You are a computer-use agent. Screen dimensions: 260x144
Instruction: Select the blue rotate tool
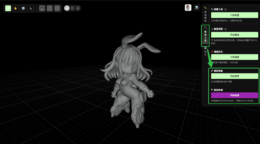(x=23, y=8)
